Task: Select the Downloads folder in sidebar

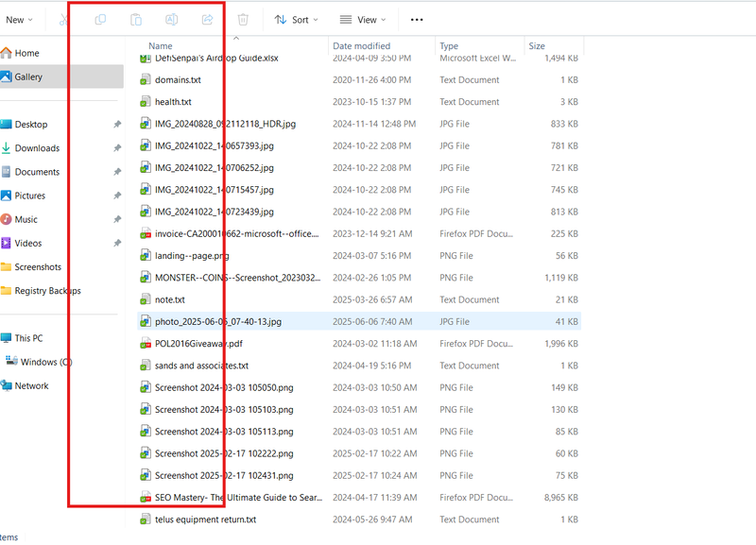Action: click(37, 148)
